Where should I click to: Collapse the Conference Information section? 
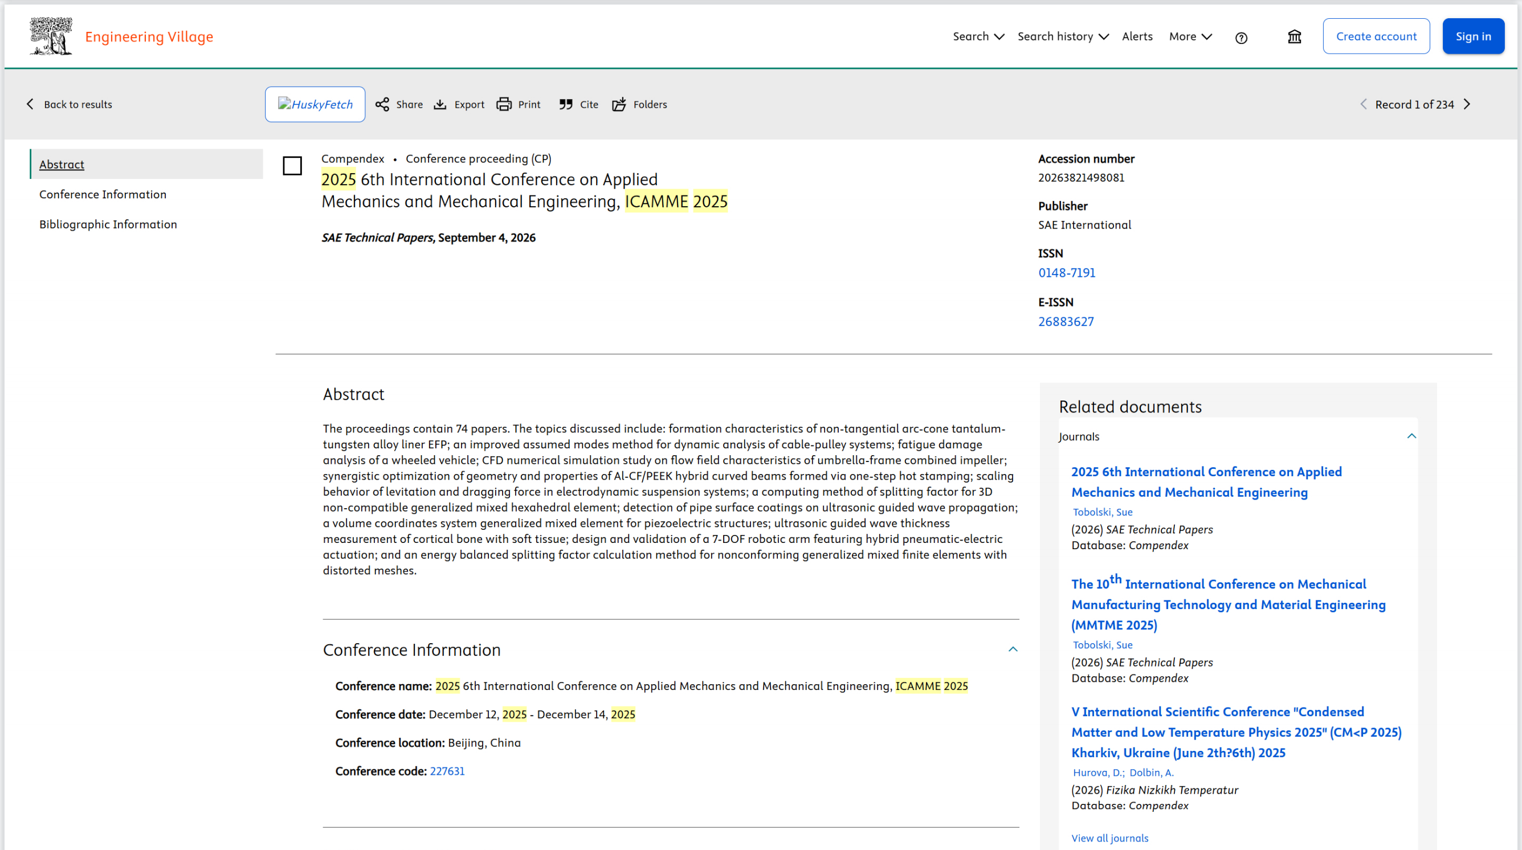(x=1013, y=650)
